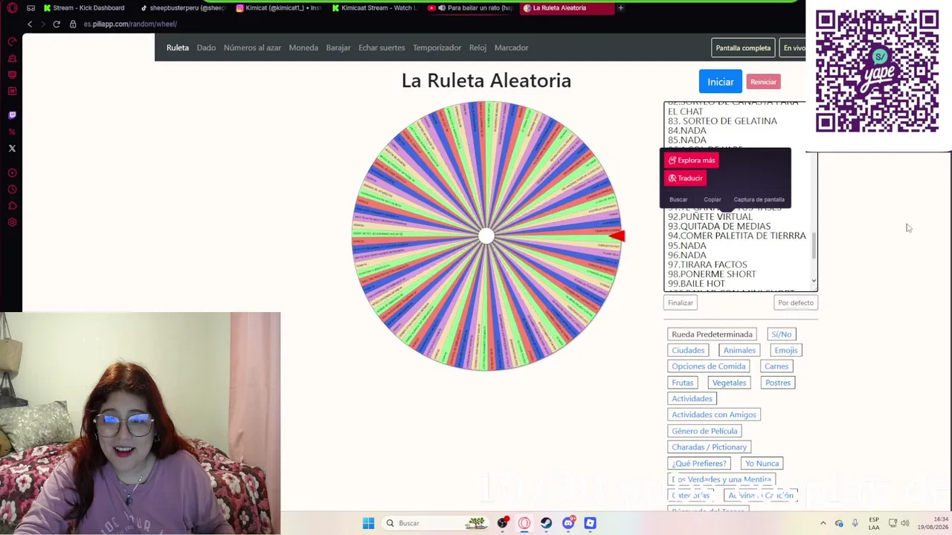Viewport: 952px width, 535px height.
Task: Open the Barajar navigation item
Action: (x=338, y=48)
